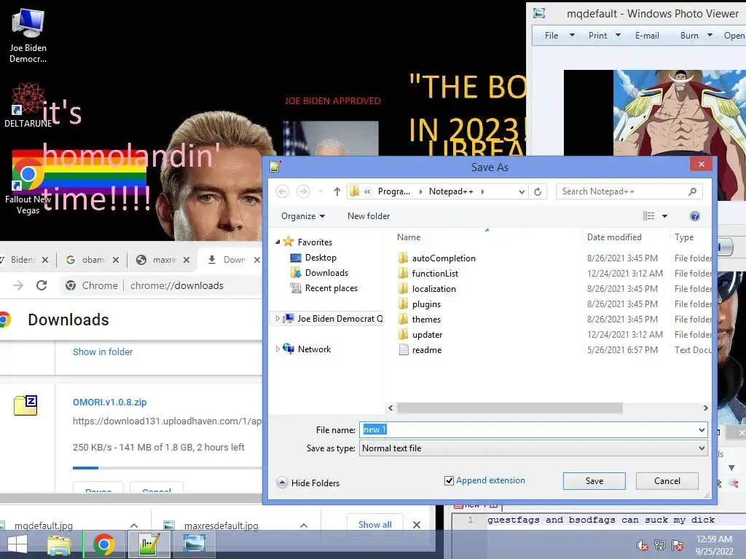Open the view options dropdown arrow
The width and height of the screenshot is (746, 559).
point(664,216)
